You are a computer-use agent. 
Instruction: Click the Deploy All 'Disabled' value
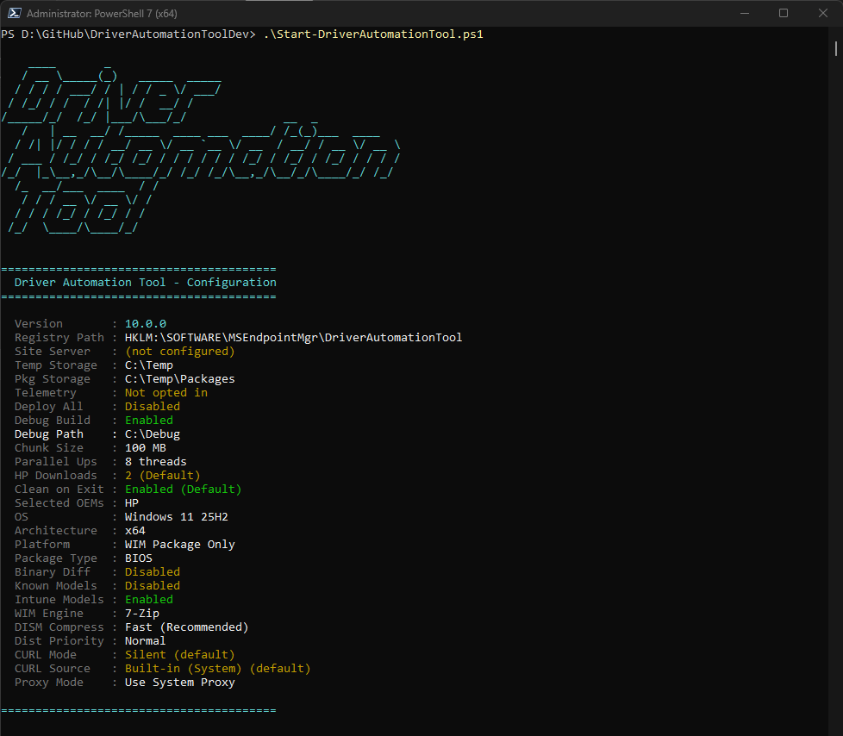153,407
